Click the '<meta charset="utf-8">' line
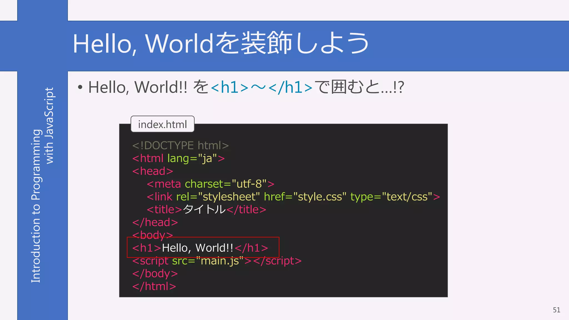569x320 pixels. tap(211, 184)
